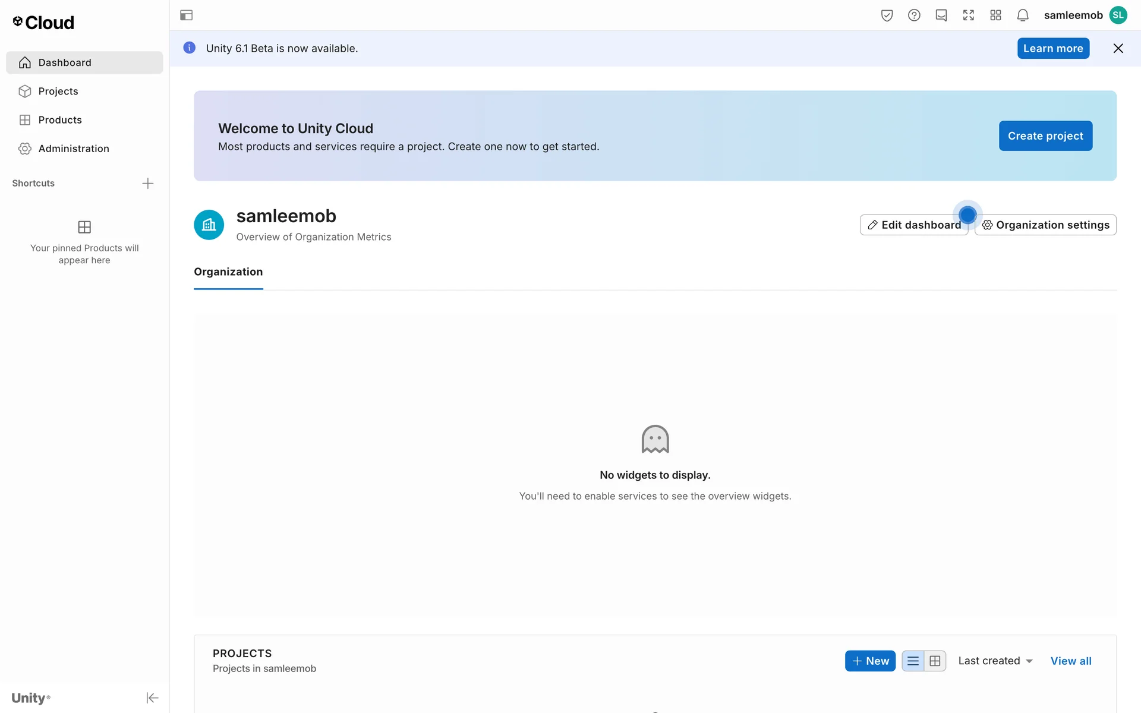Image resolution: width=1141 pixels, height=713 pixels.
Task: Open the help question mark icon
Action: click(914, 15)
